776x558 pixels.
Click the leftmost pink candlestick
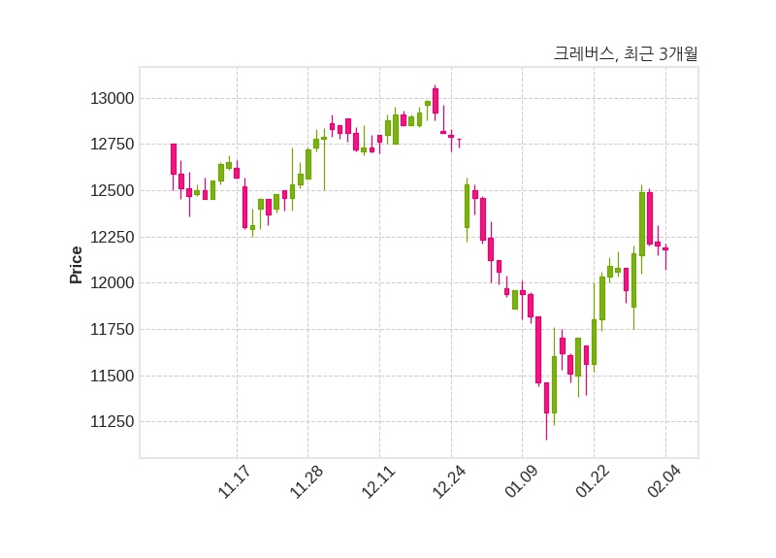pyautogui.click(x=174, y=159)
